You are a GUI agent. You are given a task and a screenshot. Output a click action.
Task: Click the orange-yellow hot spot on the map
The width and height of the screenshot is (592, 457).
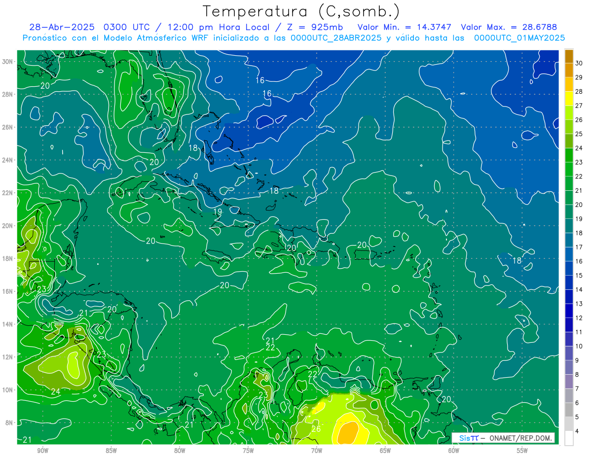[x=347, y=433]
